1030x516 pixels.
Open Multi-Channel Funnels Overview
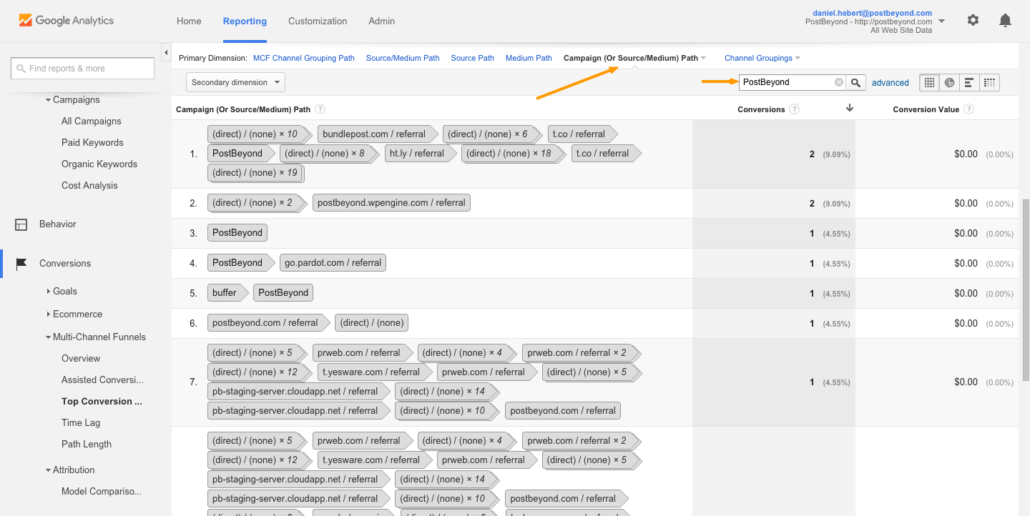[x=81, y=359]
